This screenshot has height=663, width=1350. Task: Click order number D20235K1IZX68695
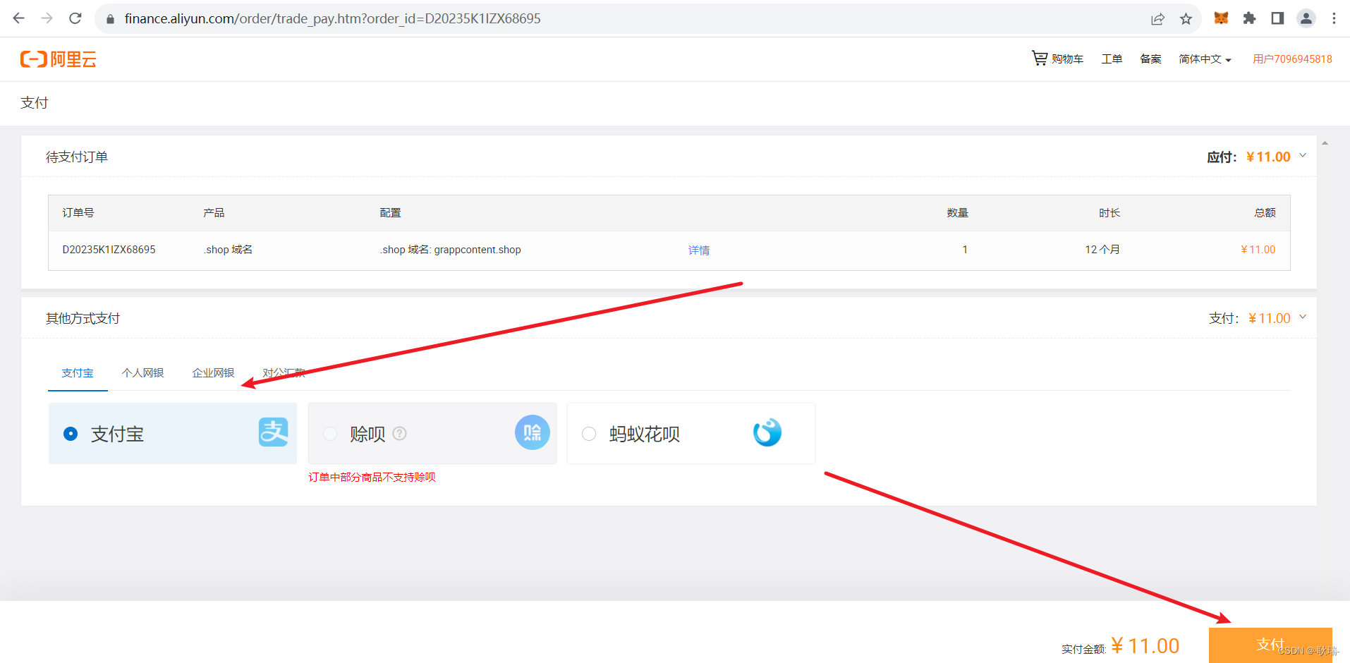point(109,250)
